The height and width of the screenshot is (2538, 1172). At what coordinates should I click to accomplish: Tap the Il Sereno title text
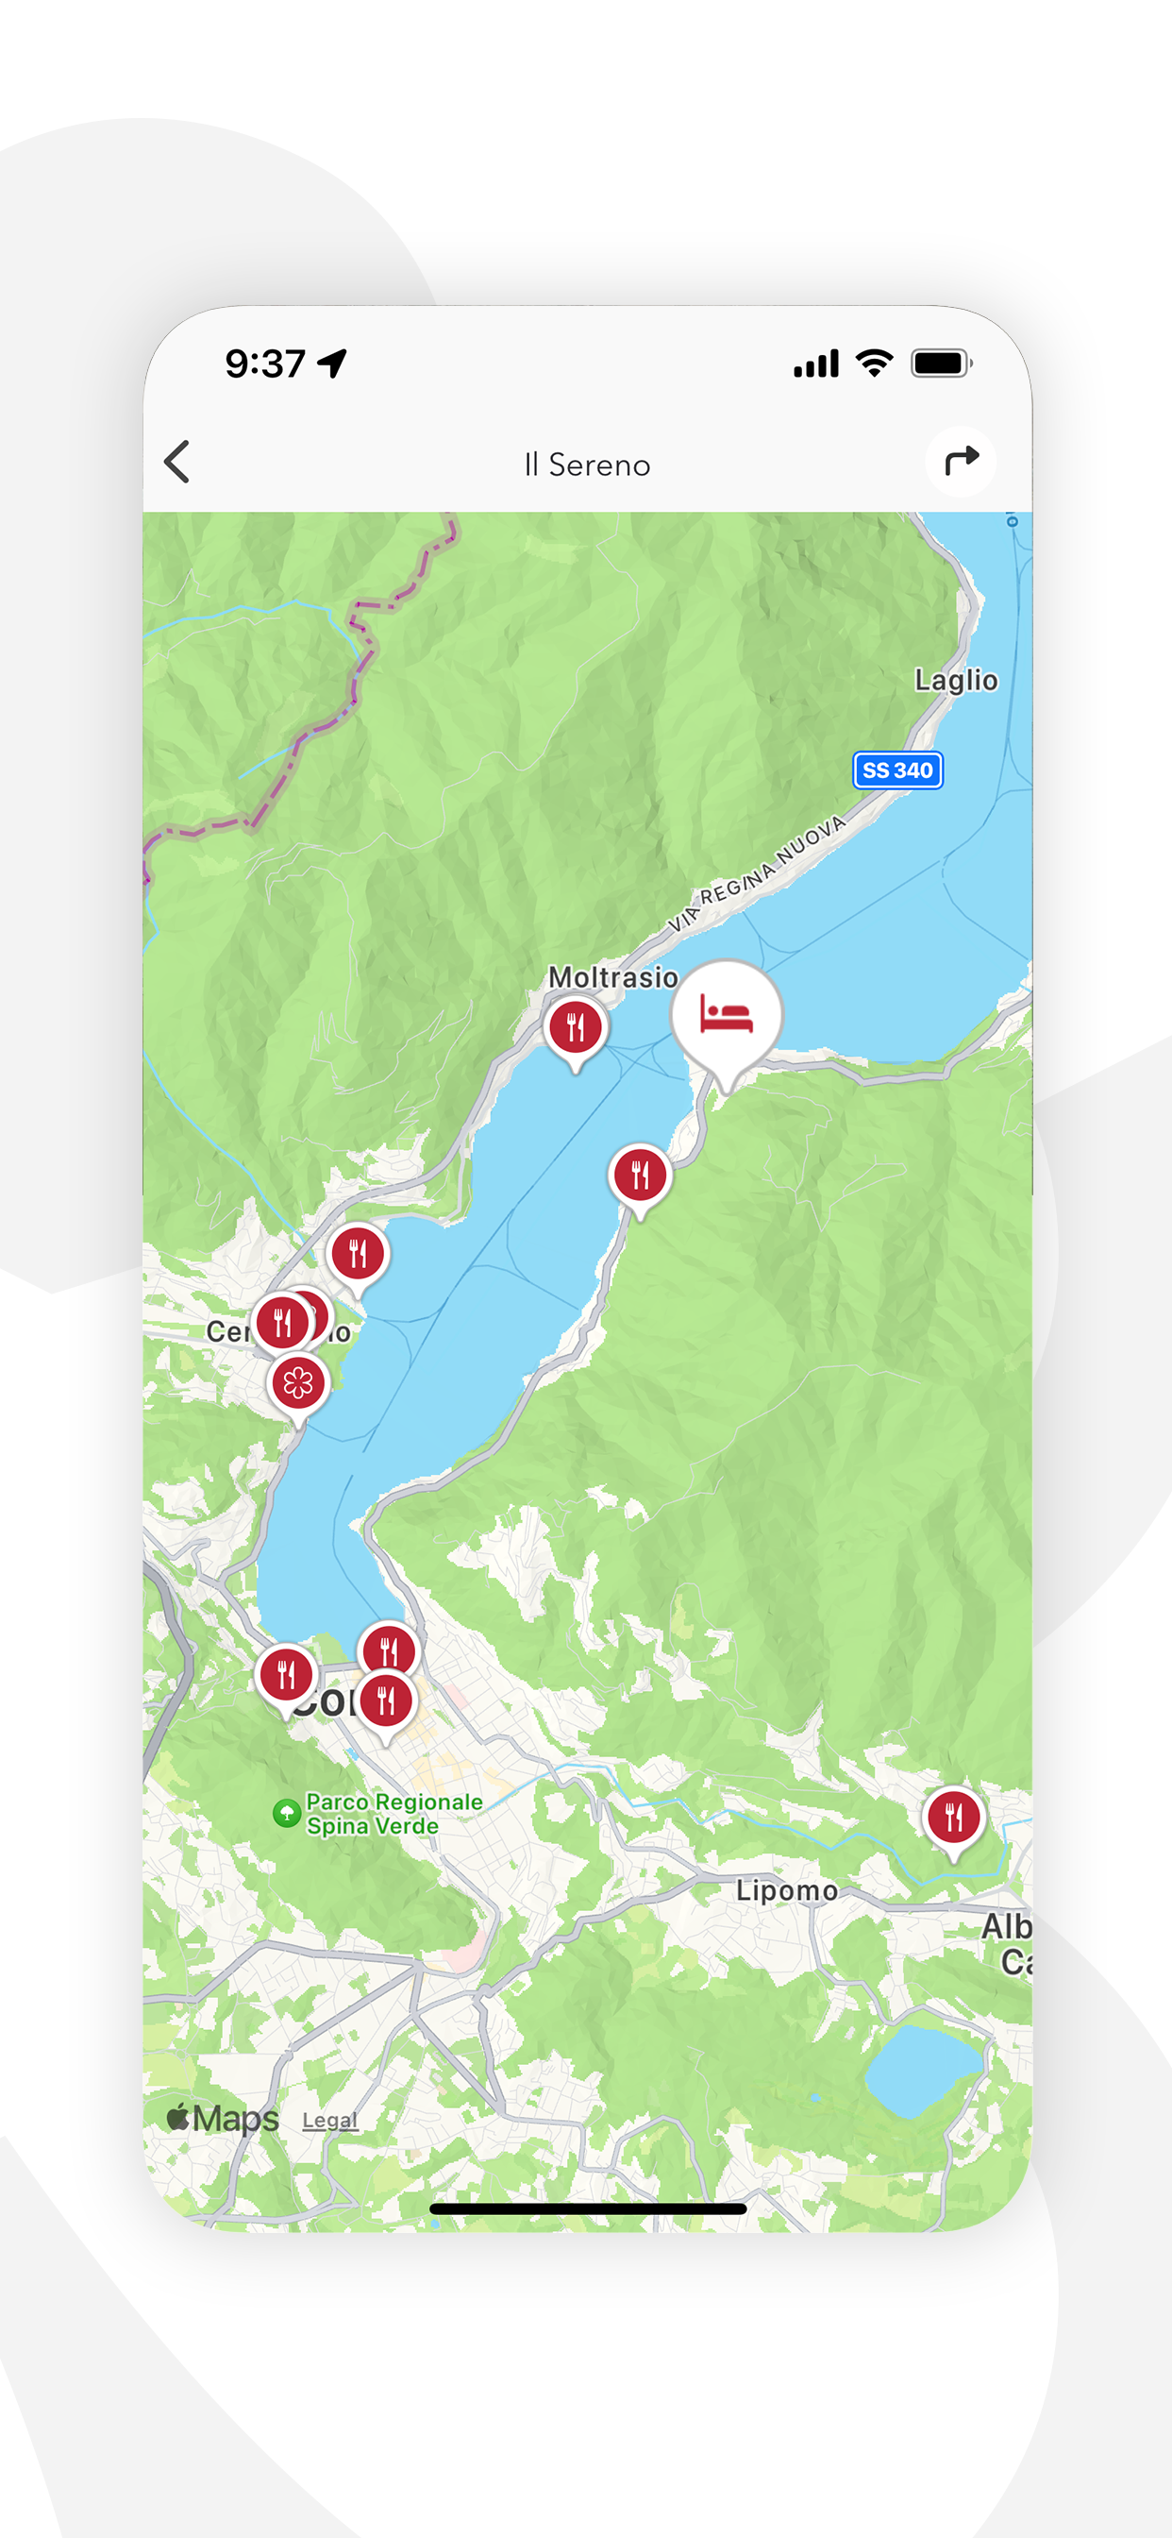[587, 464]
